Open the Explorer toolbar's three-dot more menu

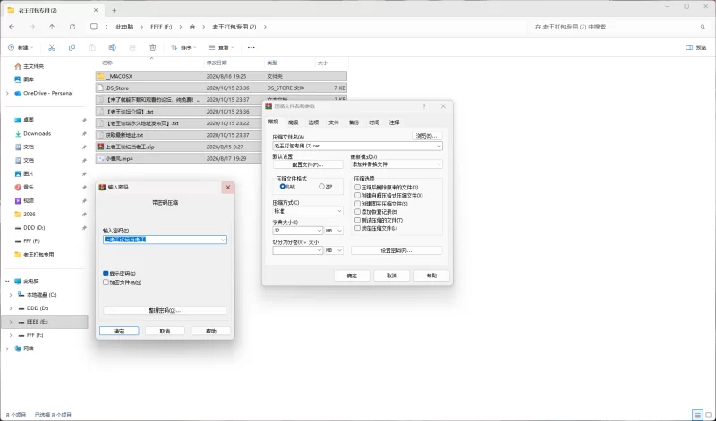coord(251,47)
